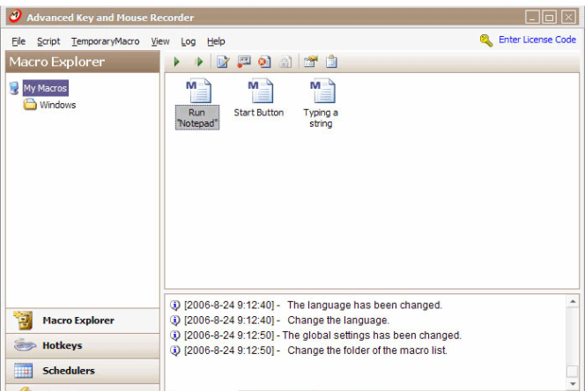Switch to the Schedulers panel
Screen dimensions: 585x391
[83, 371]
